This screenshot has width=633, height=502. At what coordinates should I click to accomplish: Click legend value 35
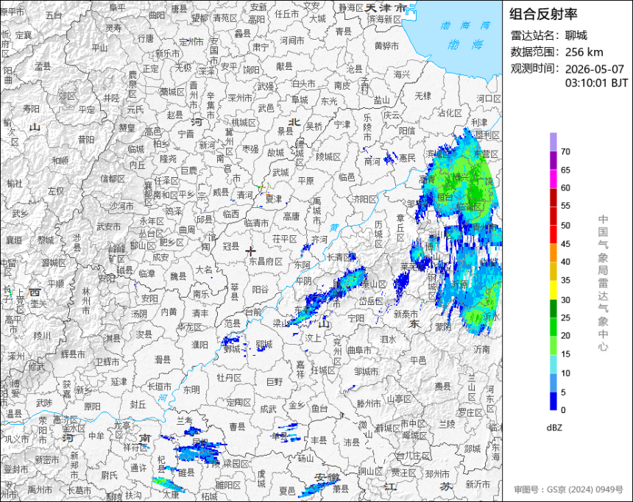point(565,281)
